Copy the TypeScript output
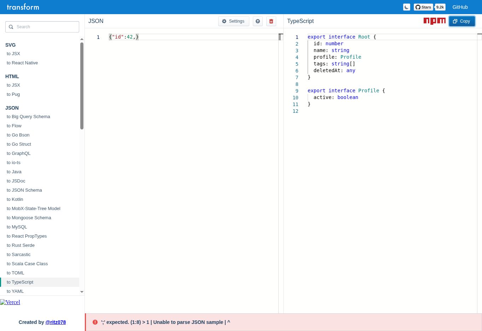This screenshot has width=482, height=331. pos(462,21)
